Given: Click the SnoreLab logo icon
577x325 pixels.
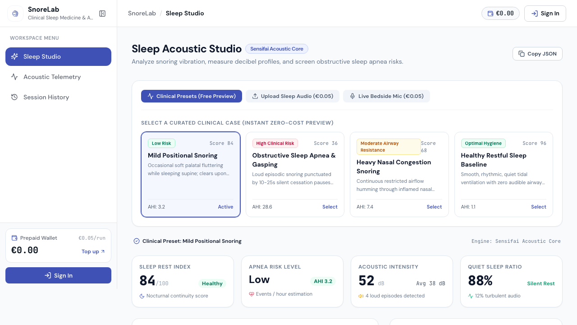Looking at the screenshot, I should (x=15, y=14).
